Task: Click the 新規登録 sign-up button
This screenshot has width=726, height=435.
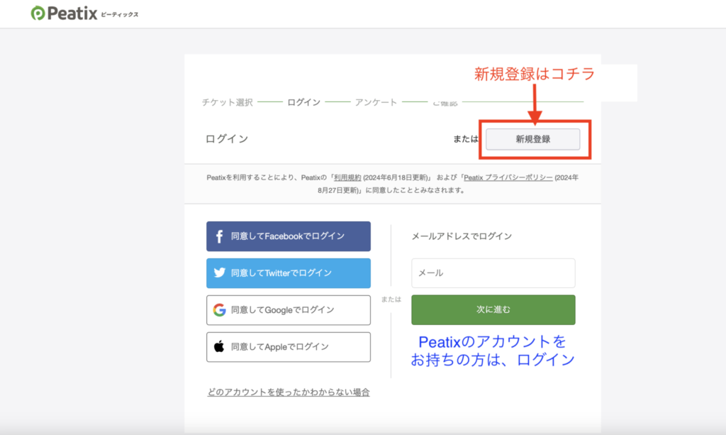Action: [532, 139]
